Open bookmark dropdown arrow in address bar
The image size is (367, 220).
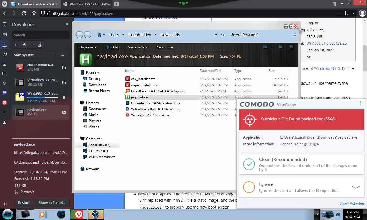click(354, 13)
